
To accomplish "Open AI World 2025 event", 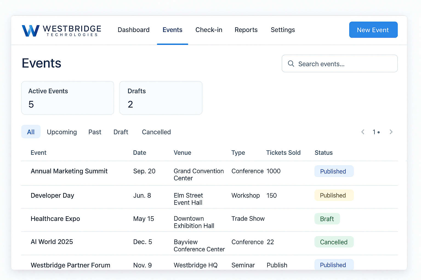I will click(x=52, y=242).
